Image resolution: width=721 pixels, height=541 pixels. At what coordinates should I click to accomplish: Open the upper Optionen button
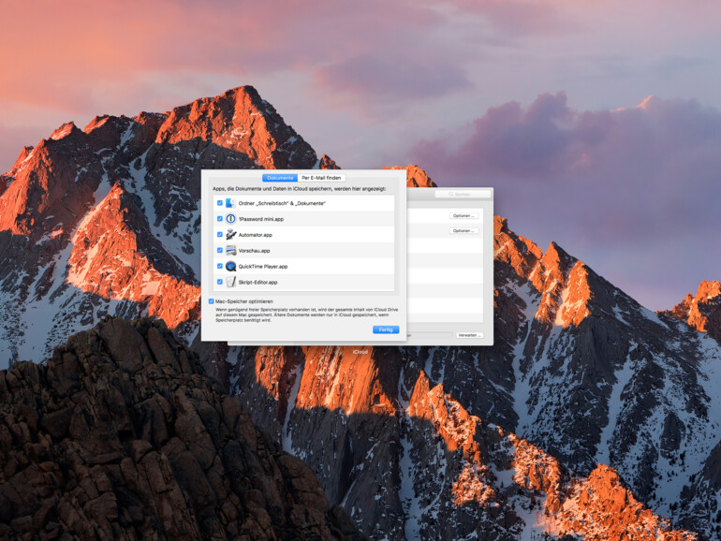click(463, 215)
